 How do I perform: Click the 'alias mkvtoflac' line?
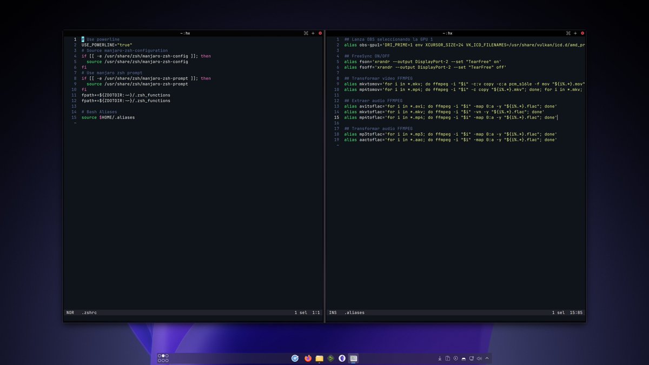pos(444,112)
